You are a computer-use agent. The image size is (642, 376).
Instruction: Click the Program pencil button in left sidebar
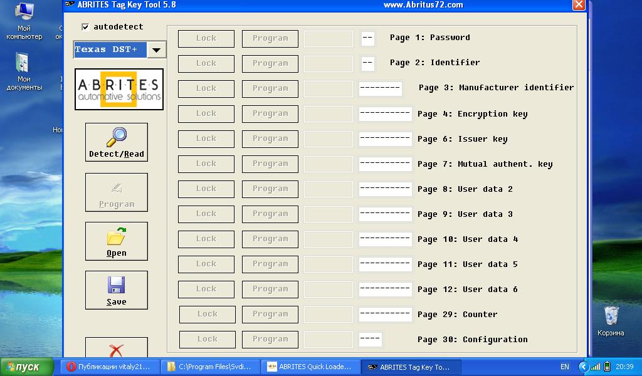(x=116, y=192)
